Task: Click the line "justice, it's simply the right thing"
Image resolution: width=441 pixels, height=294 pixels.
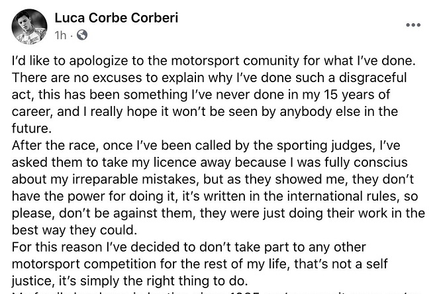Action: [x=130, y=281]
